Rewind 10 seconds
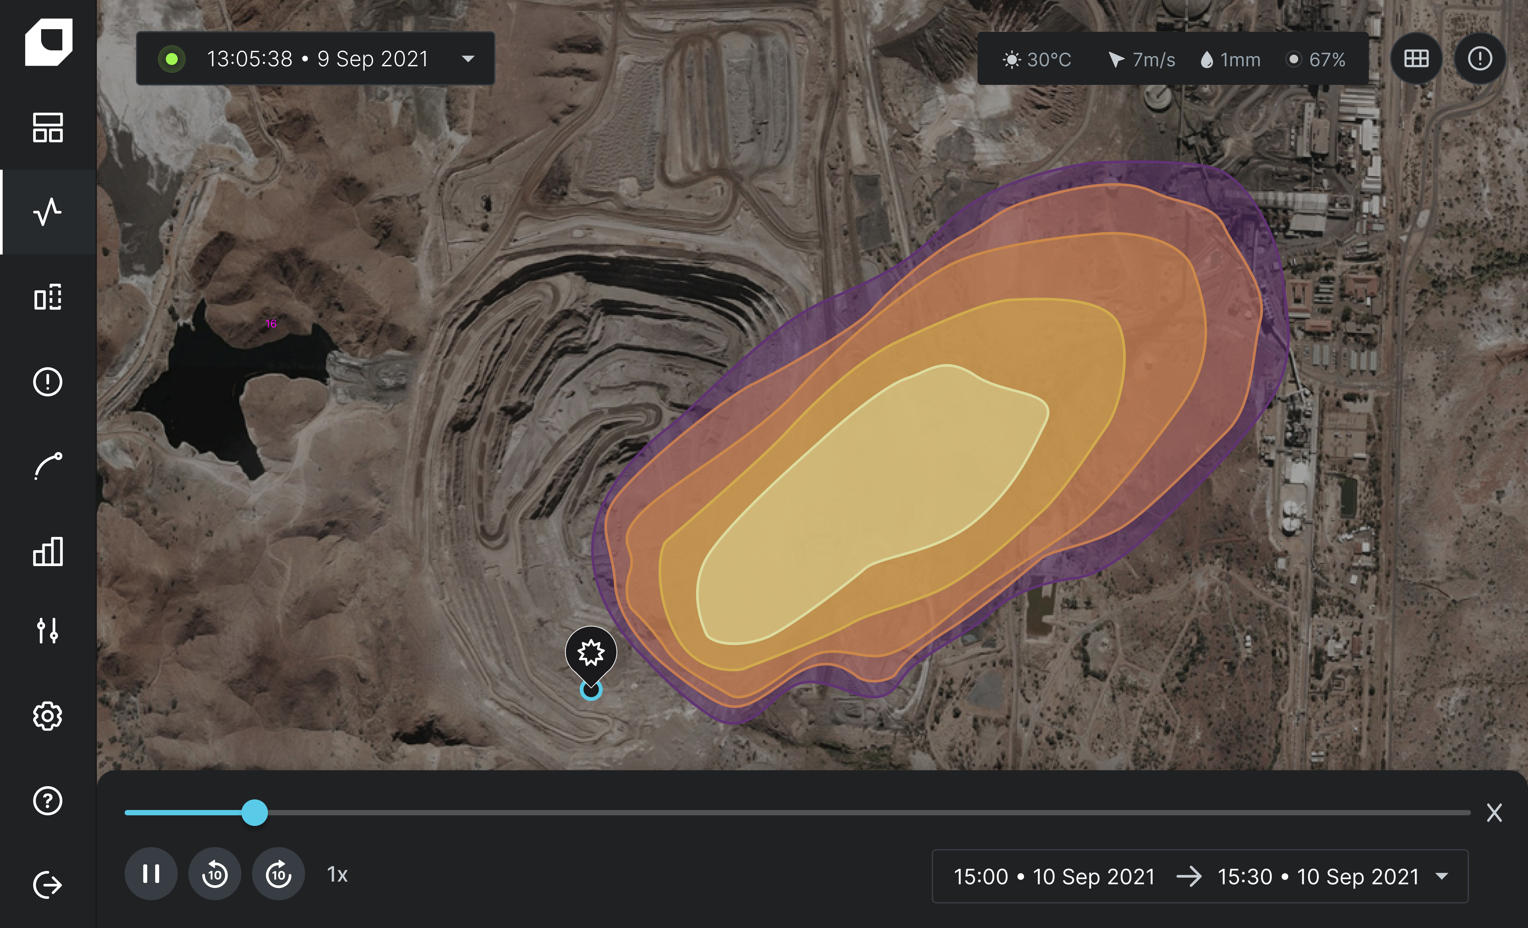1528x928 pixels. pyautogui.click(x=215, y=874)
